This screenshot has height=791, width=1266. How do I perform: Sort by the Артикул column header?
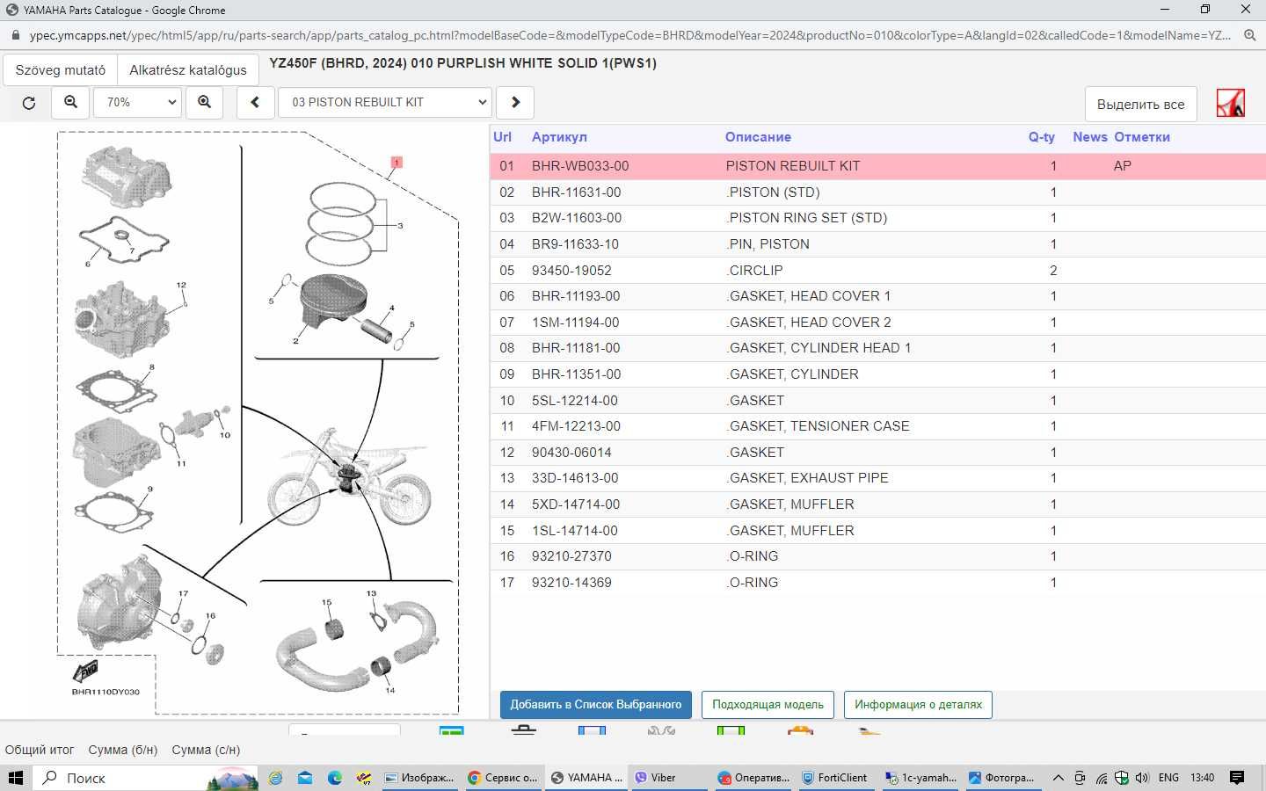pos(559,137)
